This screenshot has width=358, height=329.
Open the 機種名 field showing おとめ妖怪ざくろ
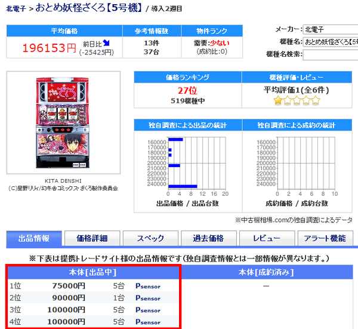coord(331,42)
